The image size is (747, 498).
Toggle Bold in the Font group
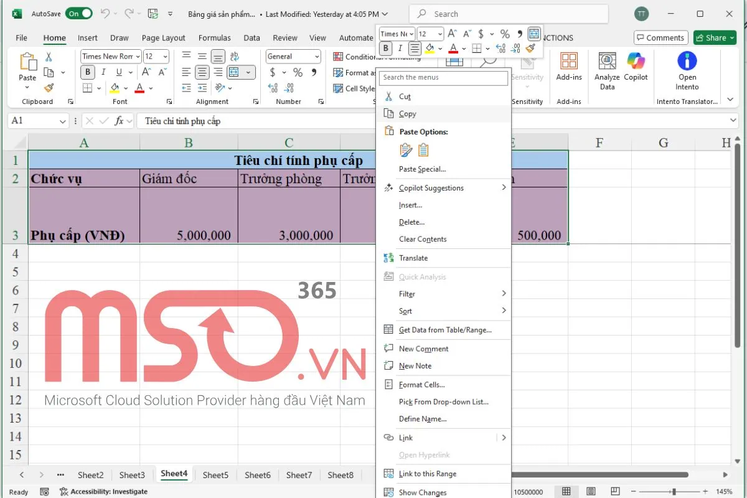click(x=87, y=72)
